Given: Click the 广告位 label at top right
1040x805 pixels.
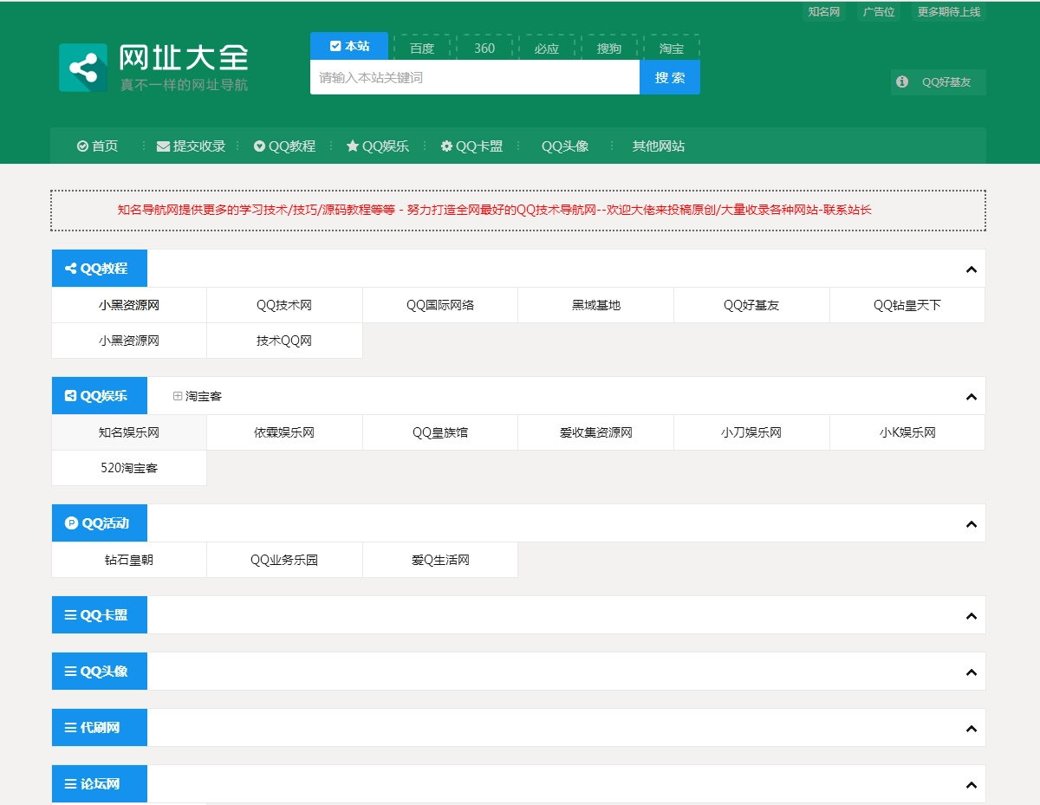Looking at the screenshot, I should [x=878, y=12].
